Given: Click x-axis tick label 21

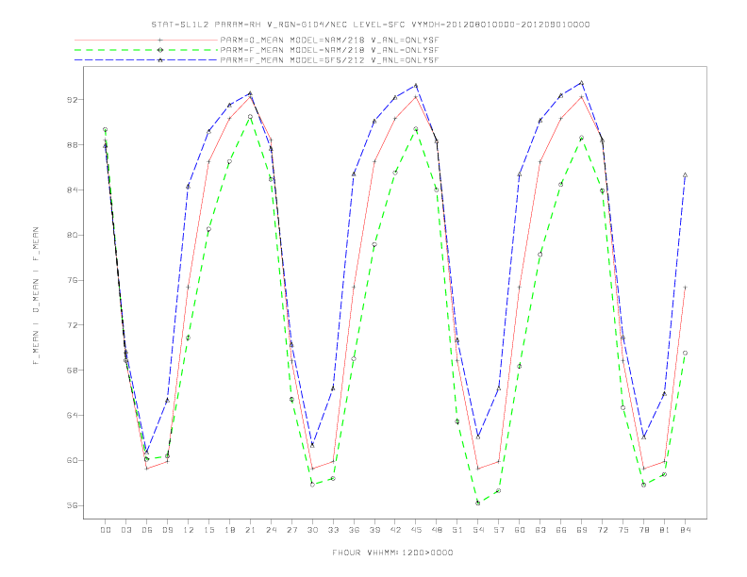Looking at the screenshot, I should click(250, 530).
